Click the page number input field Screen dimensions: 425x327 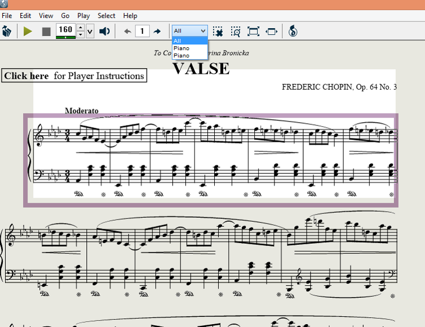point(142,31)
